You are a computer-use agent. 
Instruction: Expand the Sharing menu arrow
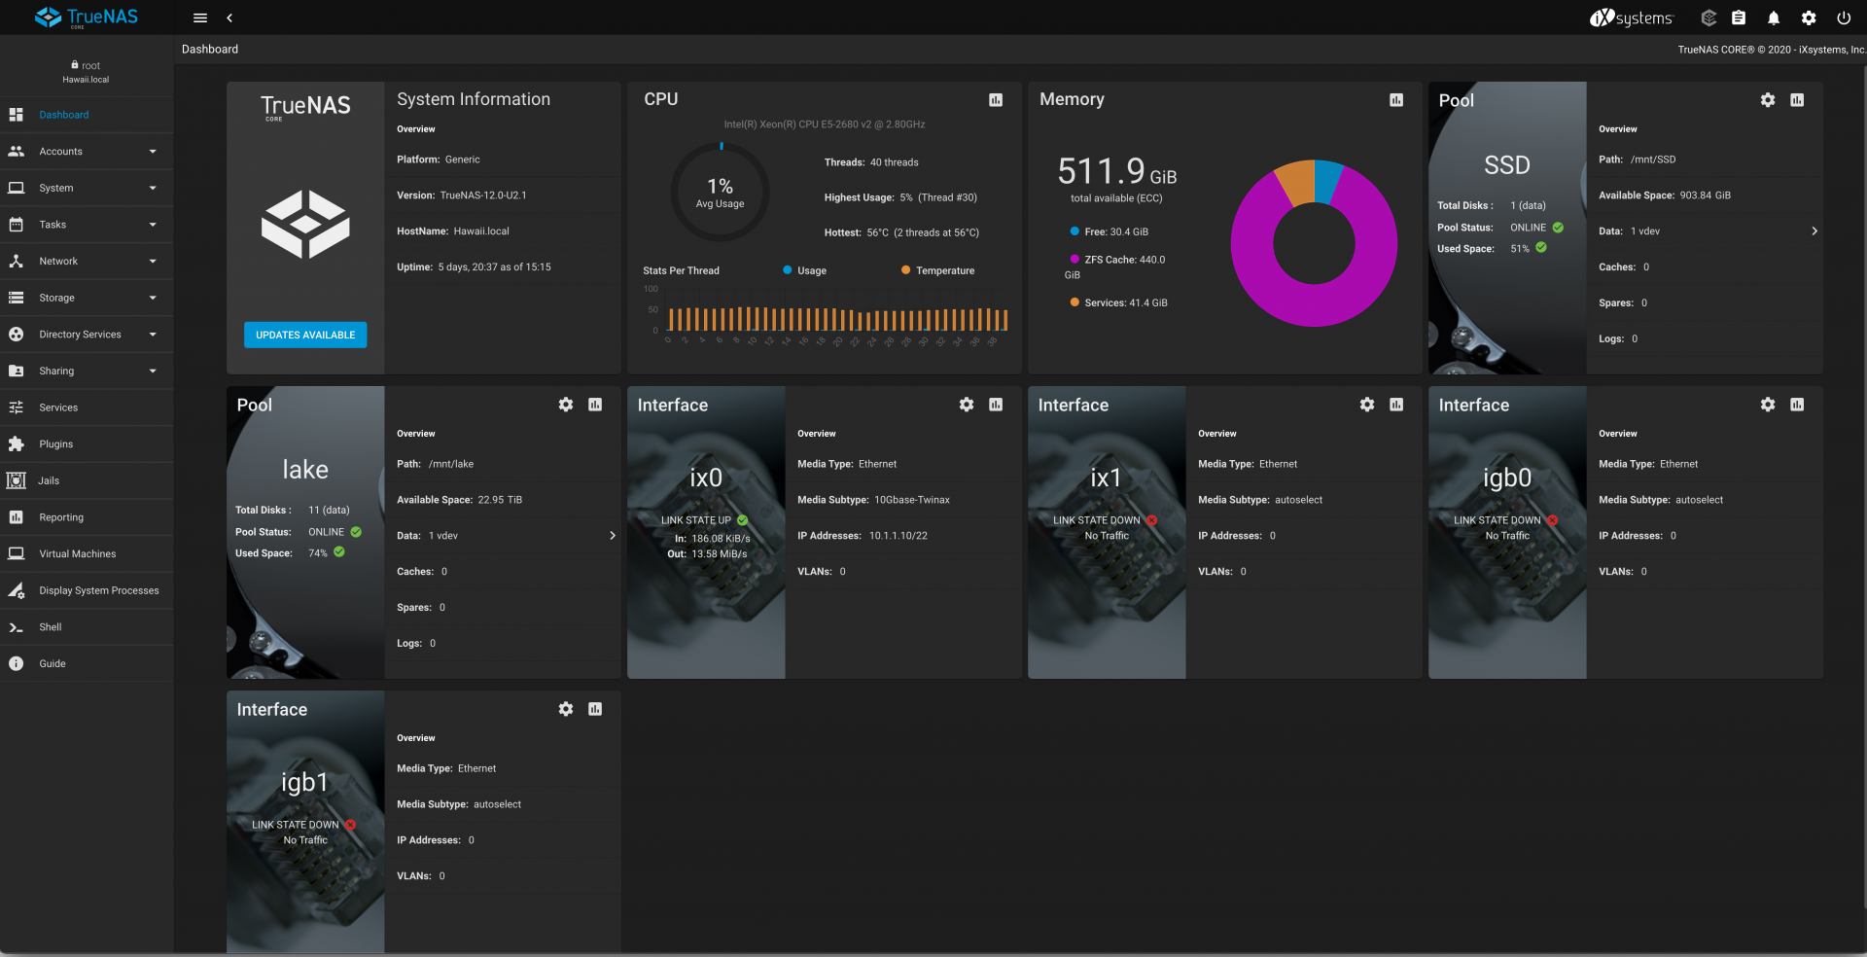[x=153, y=371]
